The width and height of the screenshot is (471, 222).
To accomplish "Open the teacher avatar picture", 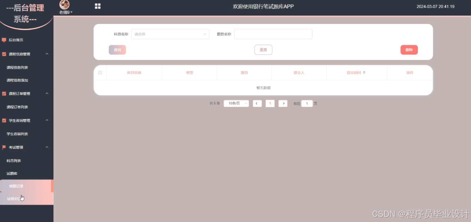I will pyautogui.click(x=64, y=5).
